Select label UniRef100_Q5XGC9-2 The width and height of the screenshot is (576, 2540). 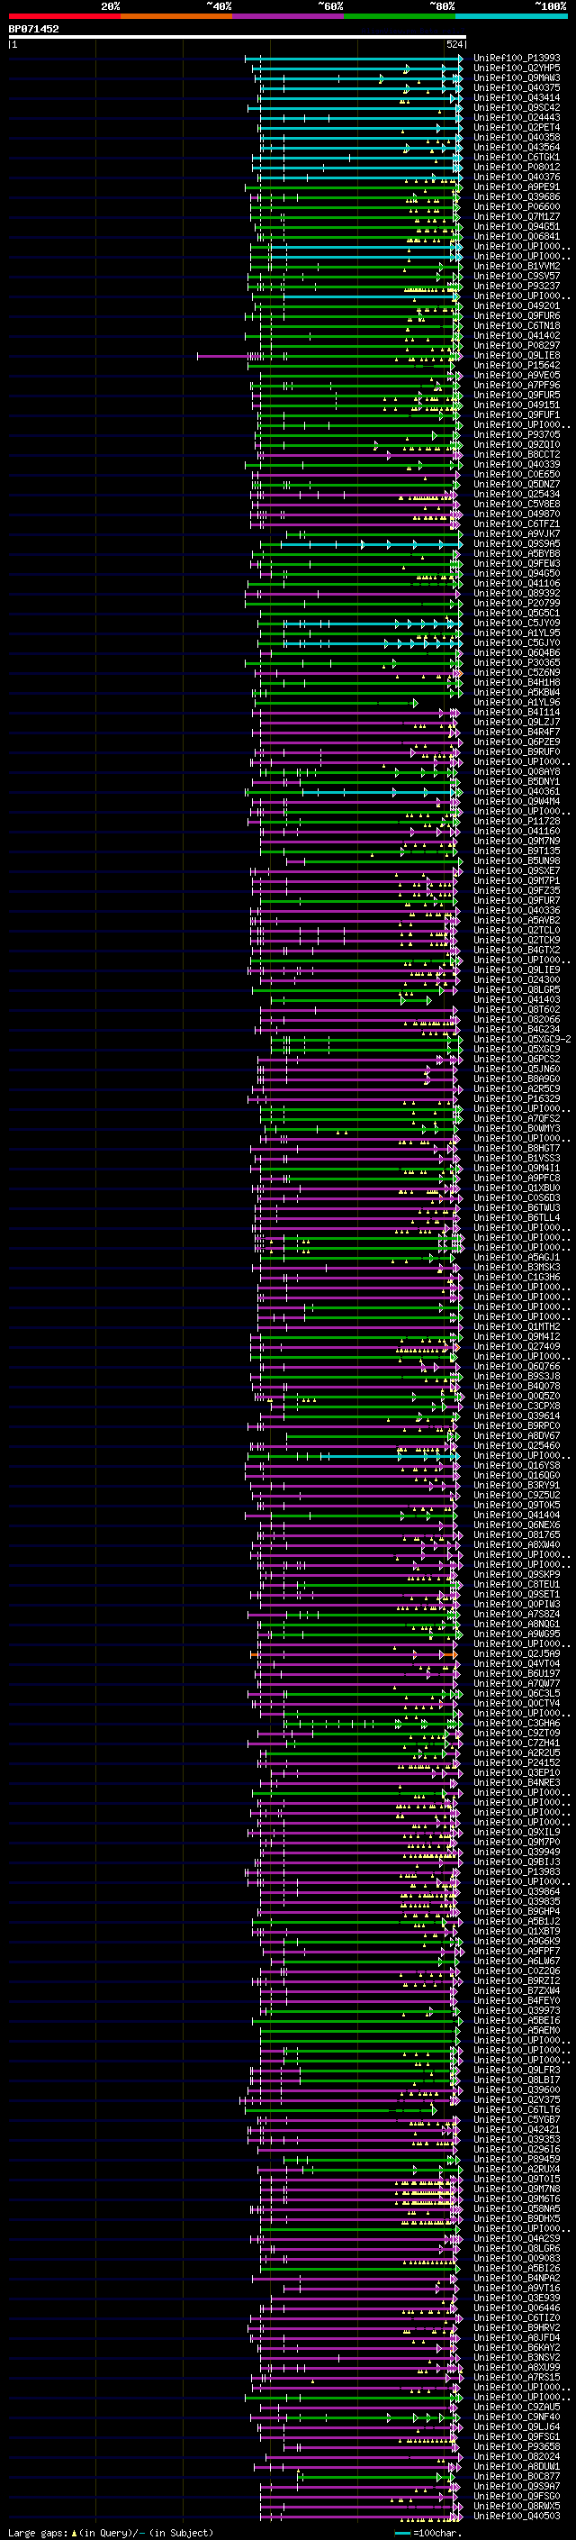522,1039
